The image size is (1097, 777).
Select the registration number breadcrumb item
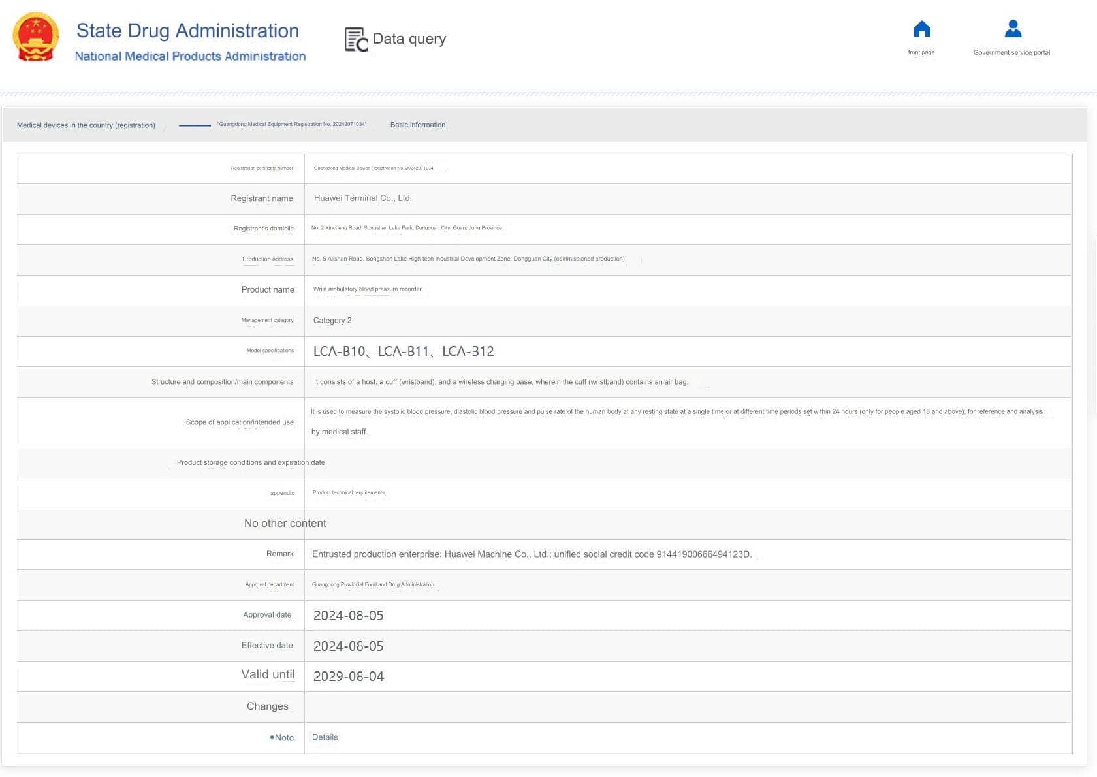pos(291,124)
